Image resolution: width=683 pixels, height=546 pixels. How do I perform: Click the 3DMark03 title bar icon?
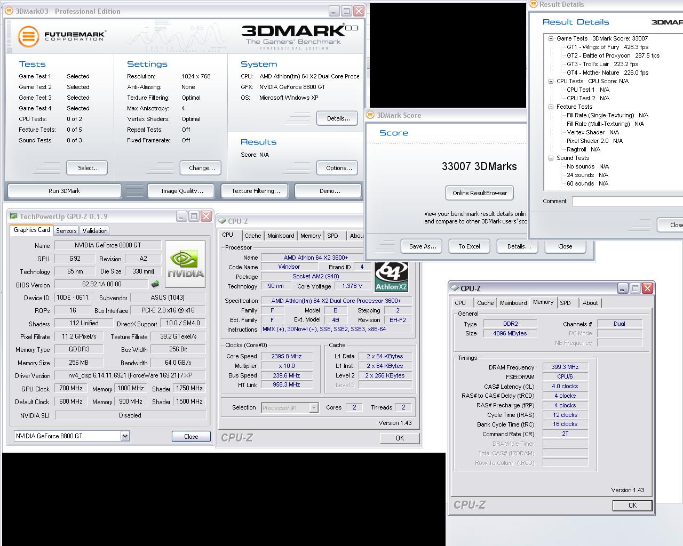pyautogui.click(x=10, y=11)
